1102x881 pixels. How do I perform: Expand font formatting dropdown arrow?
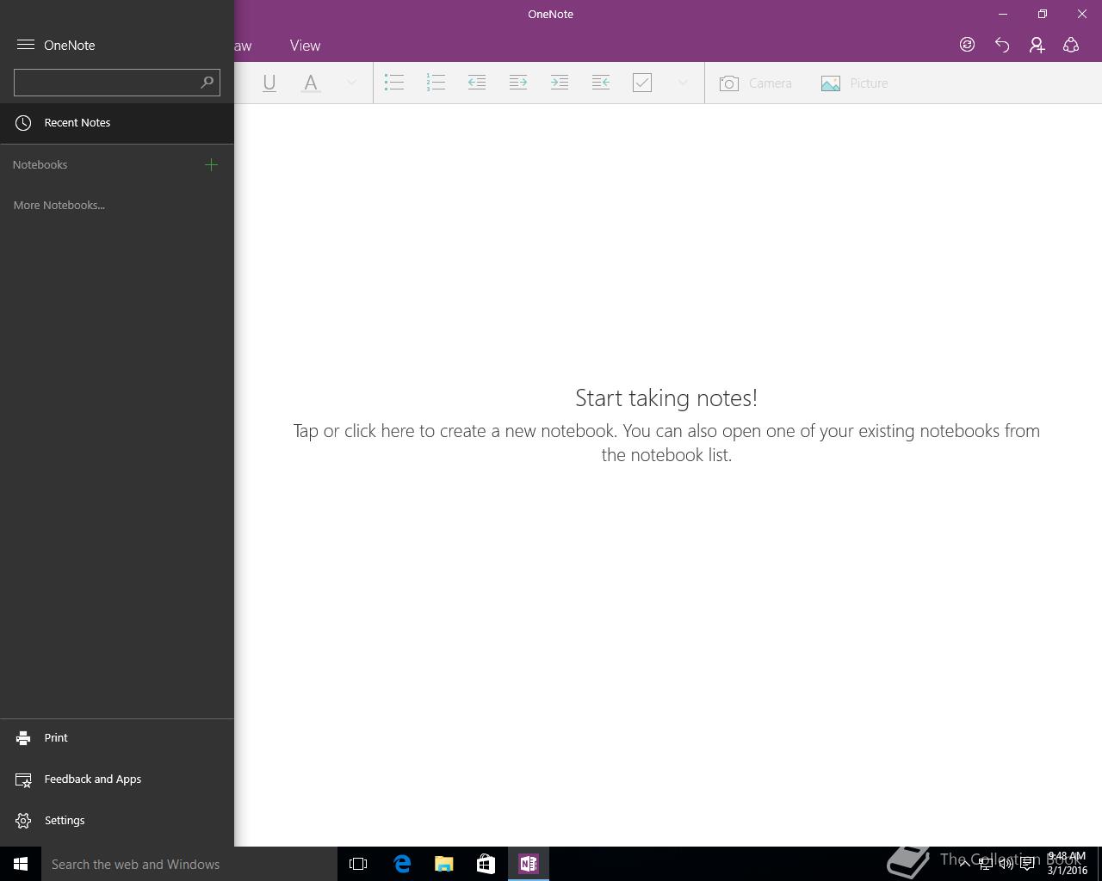click(351, 83)
